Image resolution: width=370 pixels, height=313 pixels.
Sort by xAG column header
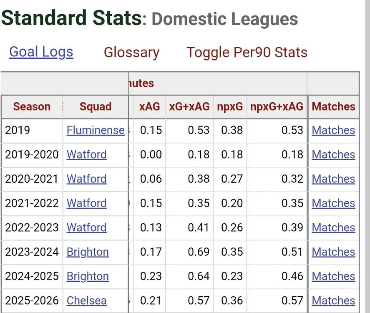click(x=150, y=107)
